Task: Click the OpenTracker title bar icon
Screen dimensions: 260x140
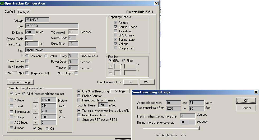Action: (2, 3)
